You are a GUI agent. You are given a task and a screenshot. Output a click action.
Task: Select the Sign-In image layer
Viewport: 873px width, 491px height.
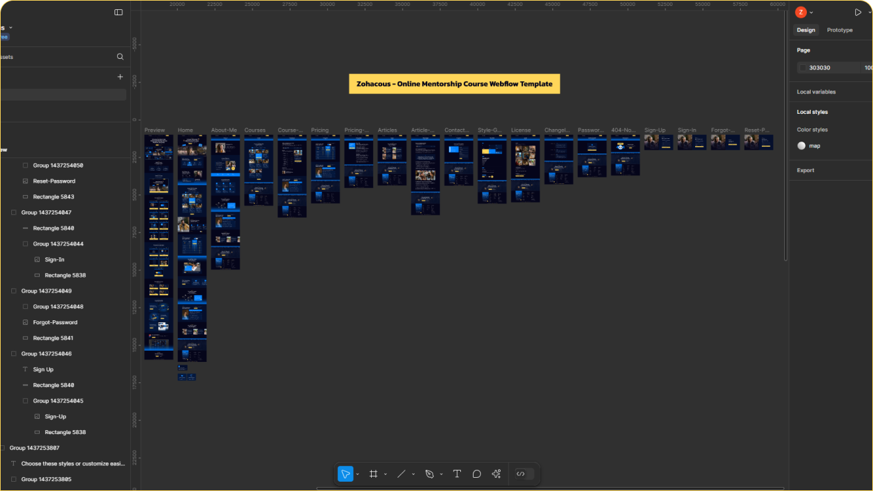55,259
